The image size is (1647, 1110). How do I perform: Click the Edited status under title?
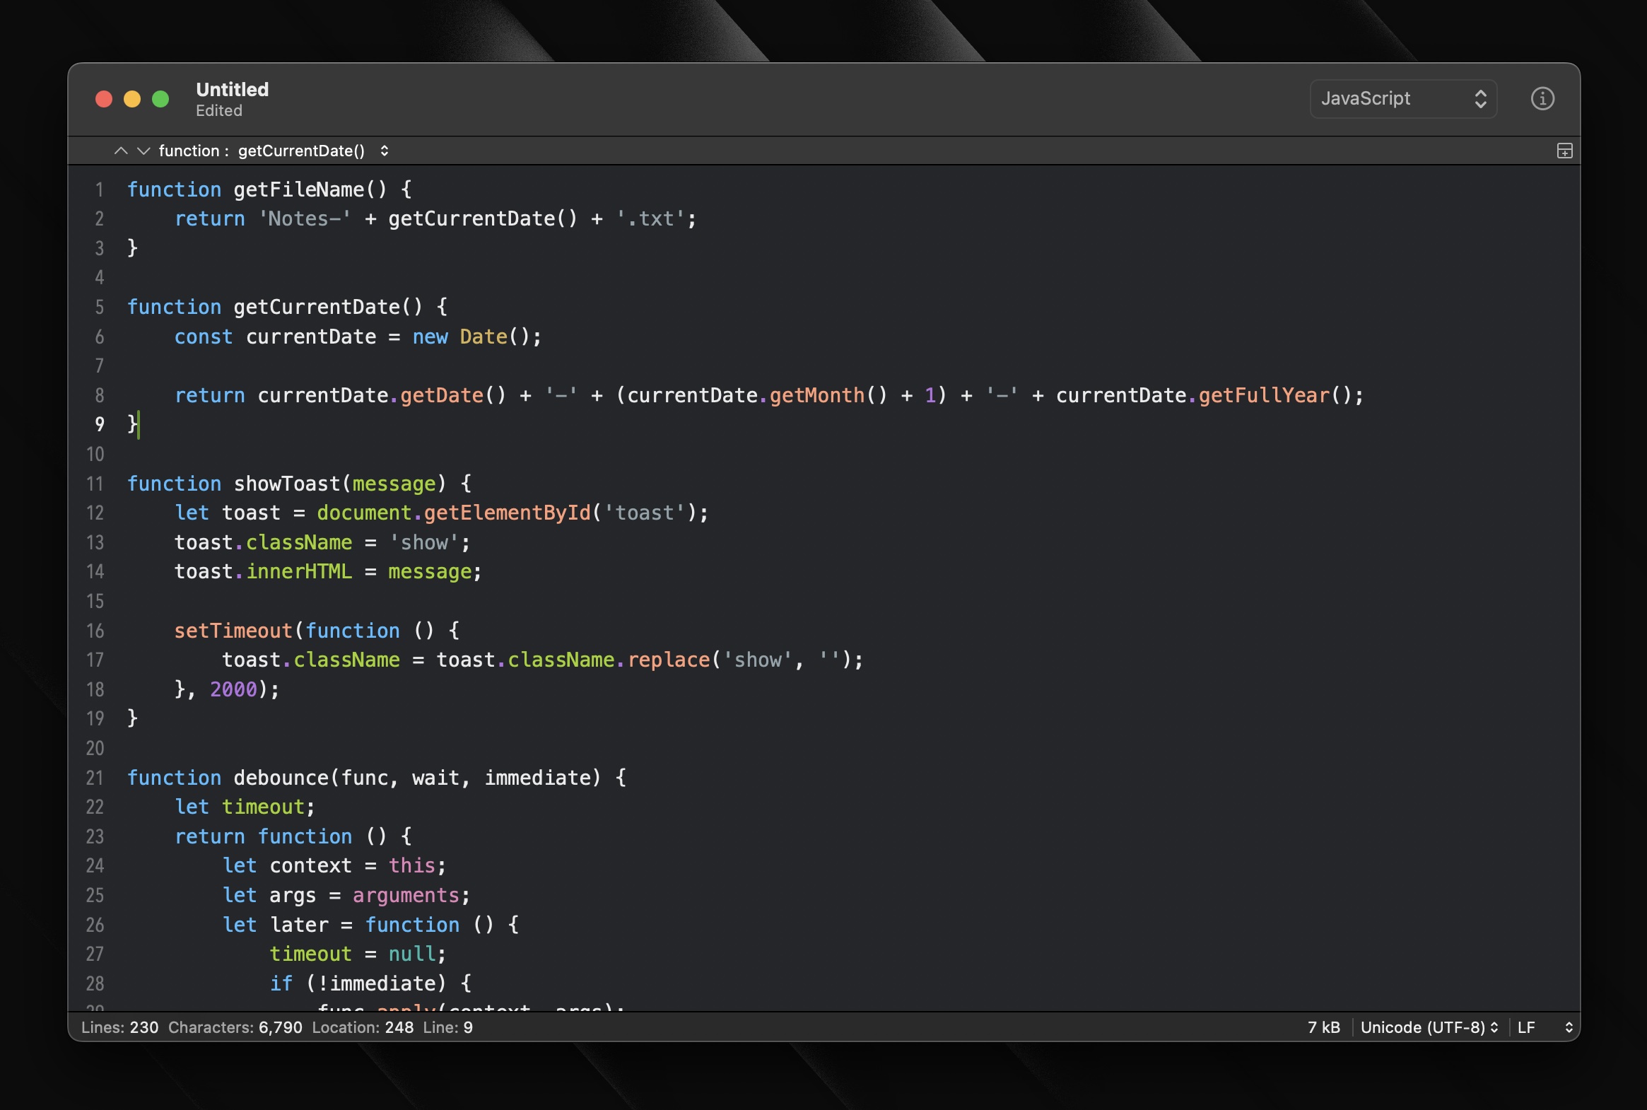[218, 111]
